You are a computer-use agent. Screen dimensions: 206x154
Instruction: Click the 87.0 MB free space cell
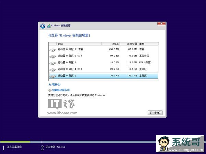pos(133,49)
